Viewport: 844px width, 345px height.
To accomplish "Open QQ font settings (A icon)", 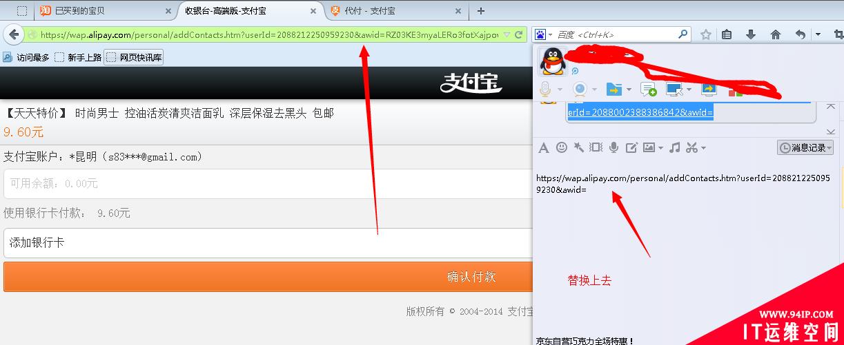I will pos(544,147).
